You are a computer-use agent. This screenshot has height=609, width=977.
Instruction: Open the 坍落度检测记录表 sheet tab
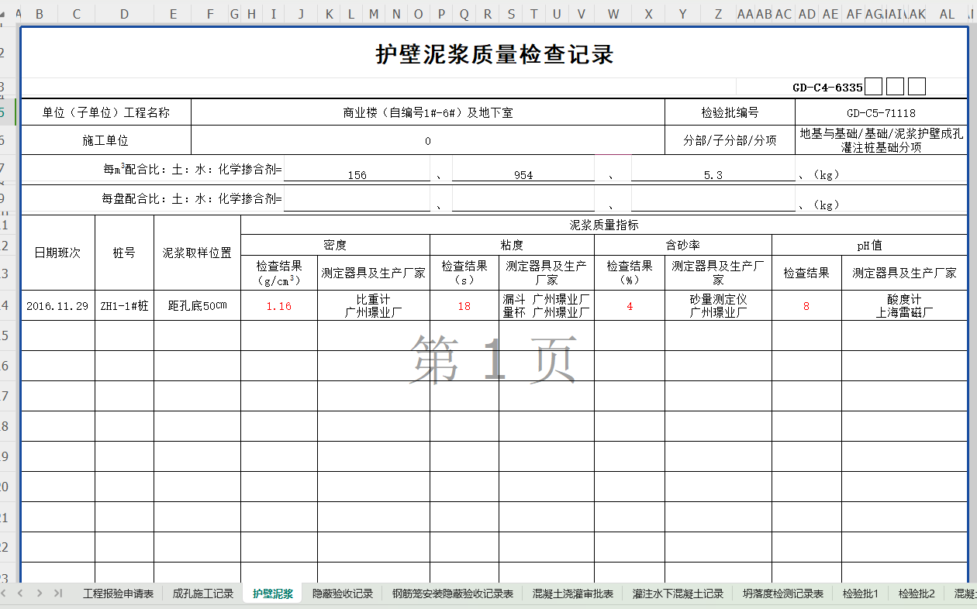click(783, 594)
